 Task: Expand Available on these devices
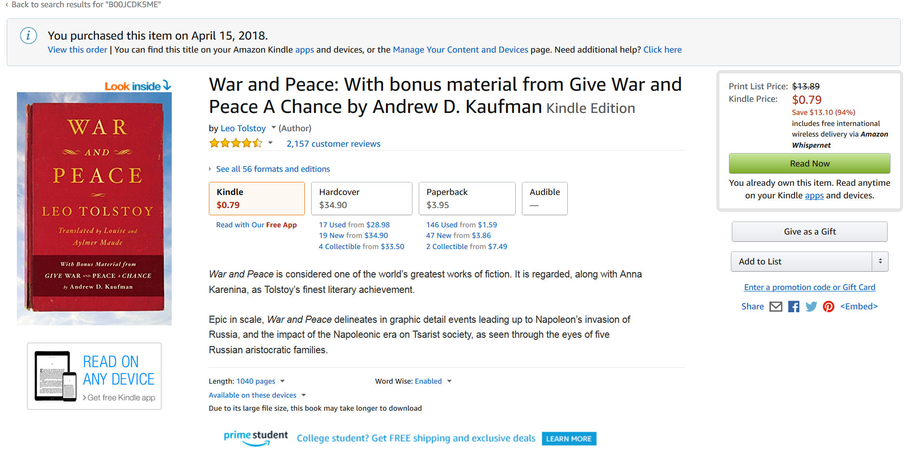303,395
